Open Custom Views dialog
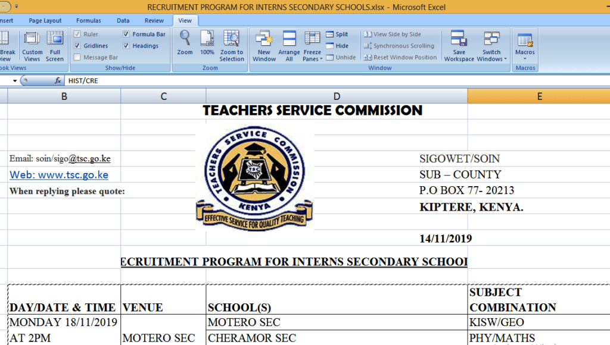This screenshot has height=345, width=610. 32,46
